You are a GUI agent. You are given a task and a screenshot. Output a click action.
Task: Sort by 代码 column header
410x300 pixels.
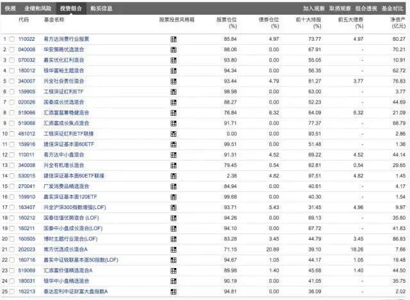pos(24,20)
